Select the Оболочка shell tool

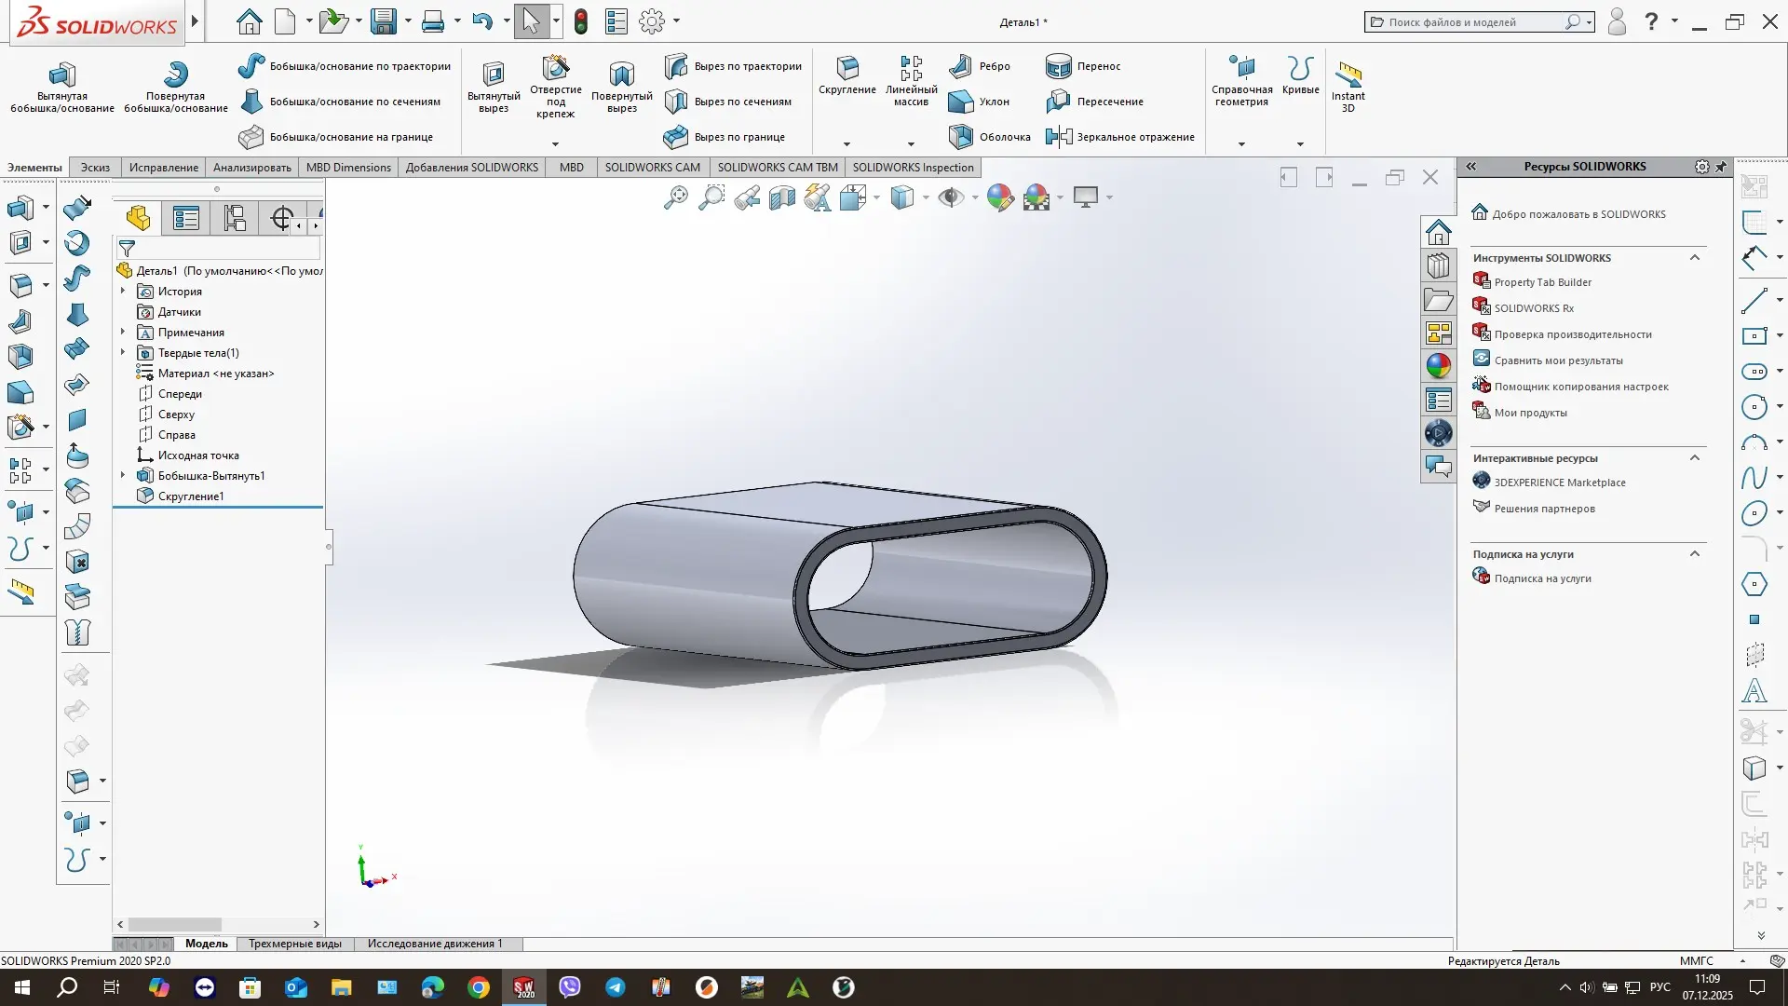[x=990, y=137]
